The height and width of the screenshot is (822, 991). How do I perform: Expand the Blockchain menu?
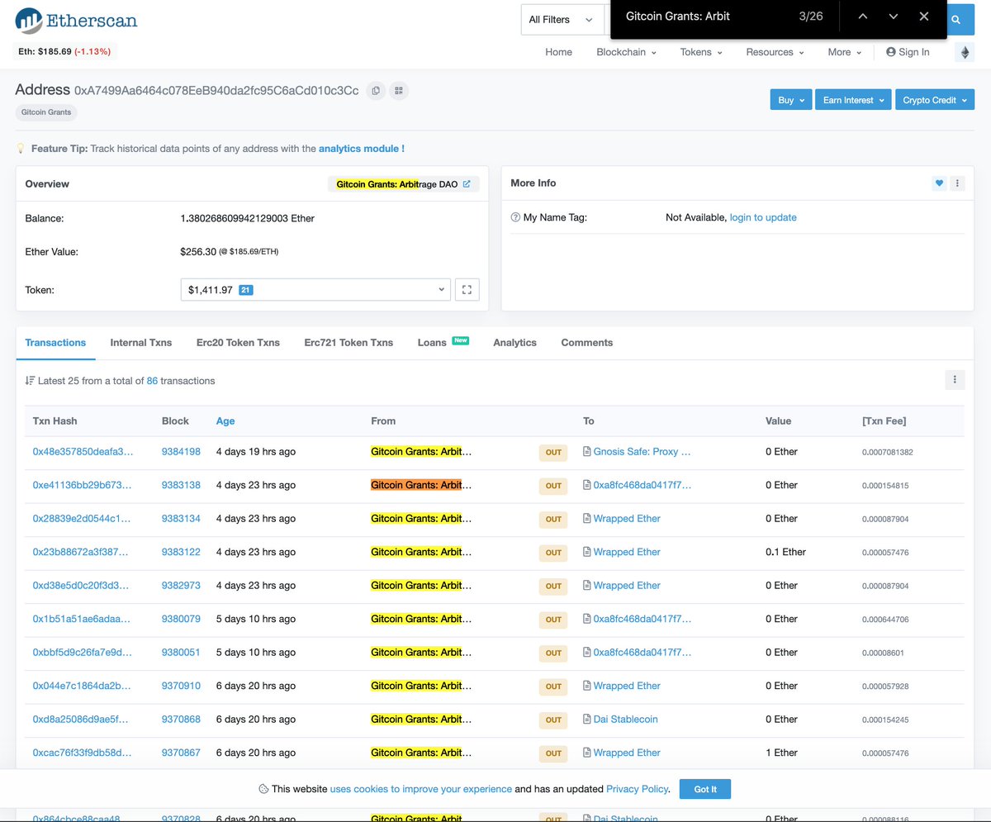click(626, 52)
